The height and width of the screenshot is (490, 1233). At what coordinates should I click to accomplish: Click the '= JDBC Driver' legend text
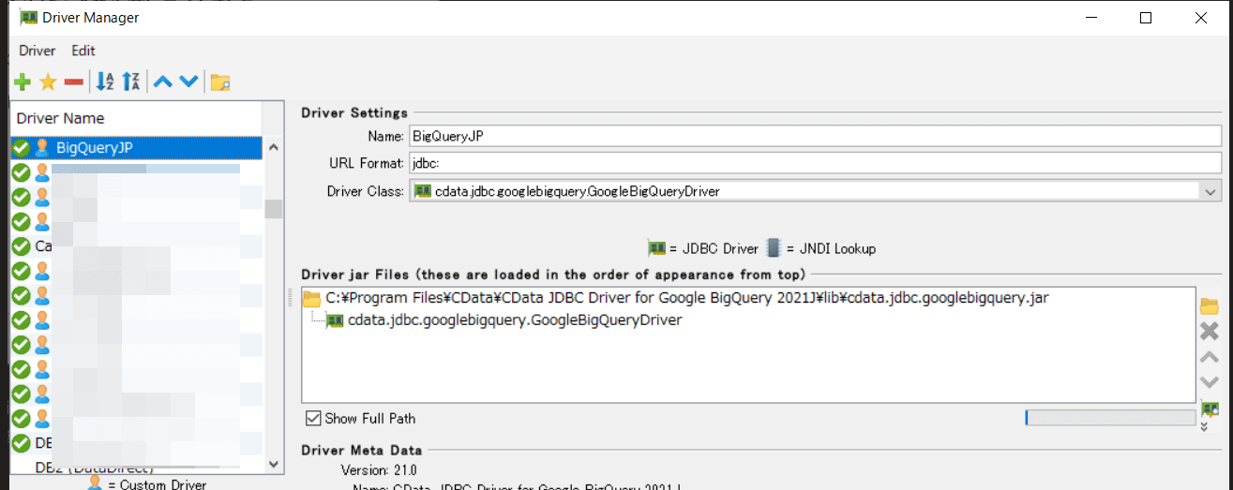pos(714,248)
